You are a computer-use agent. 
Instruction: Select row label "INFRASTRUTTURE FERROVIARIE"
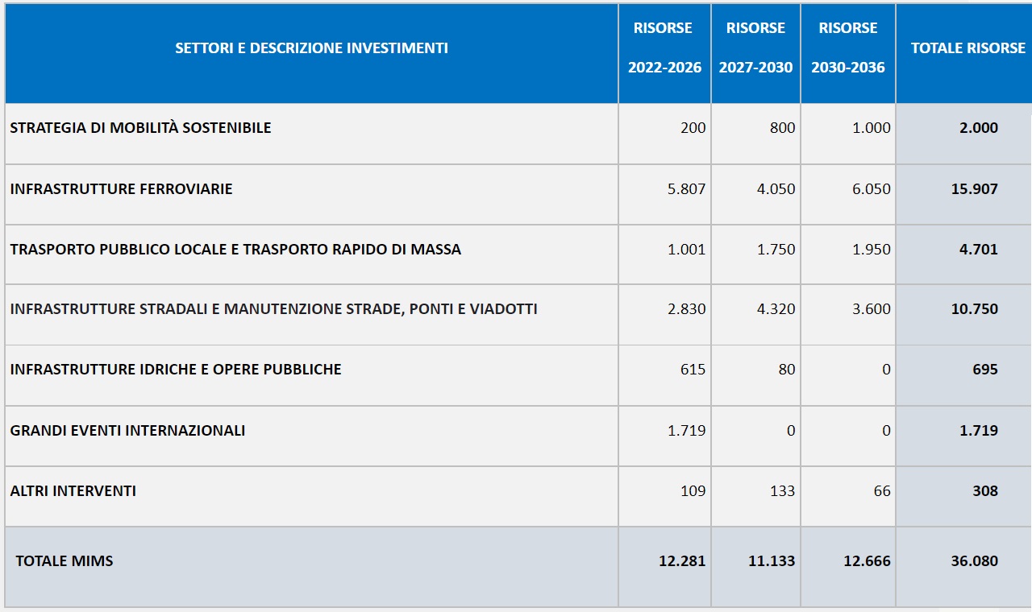[122, 189]
